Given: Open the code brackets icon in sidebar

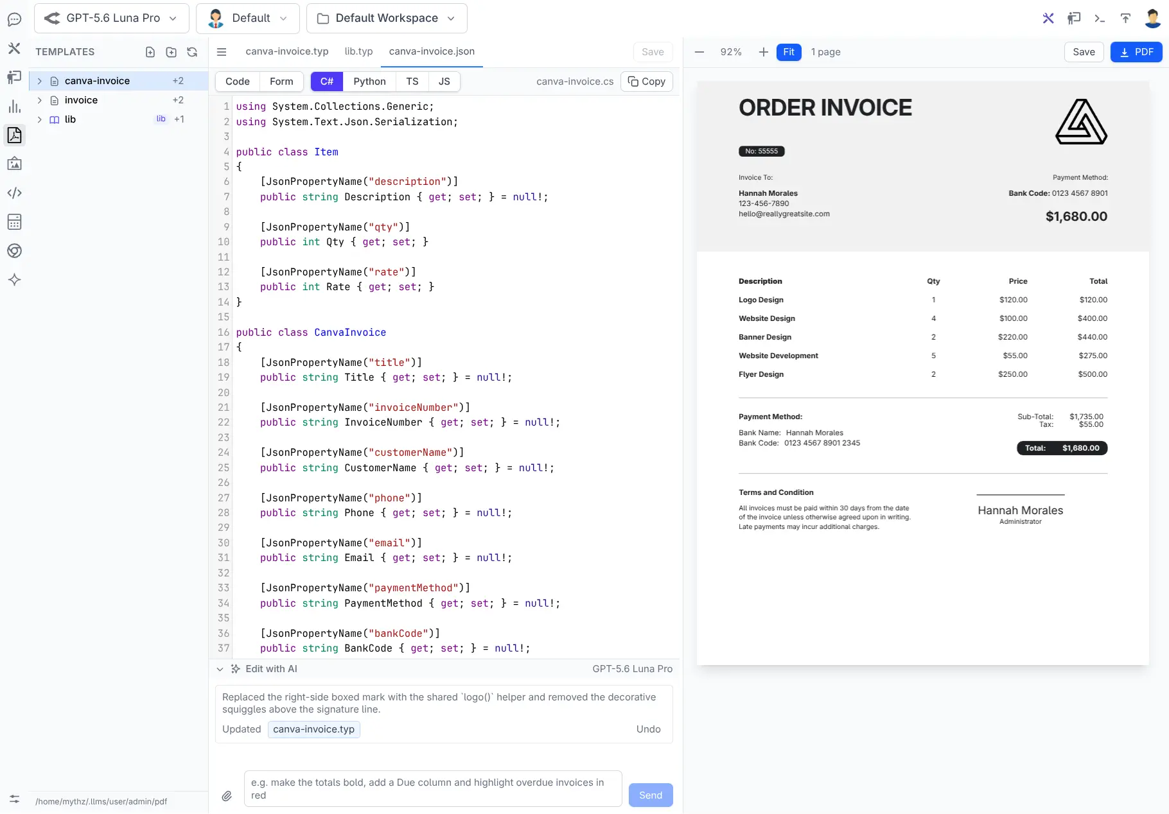Looking at the screenshot, I should [x=14, y=193].
